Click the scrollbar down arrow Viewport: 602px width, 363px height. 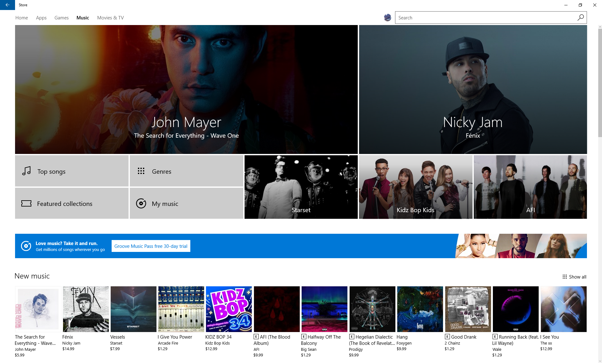click(x=600, y=361)
